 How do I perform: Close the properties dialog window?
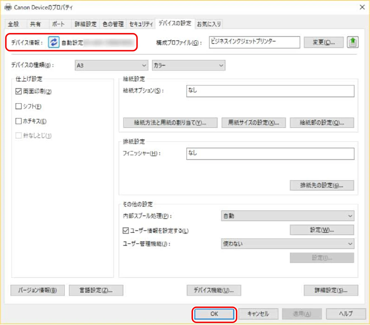click(x=362, y=7)
